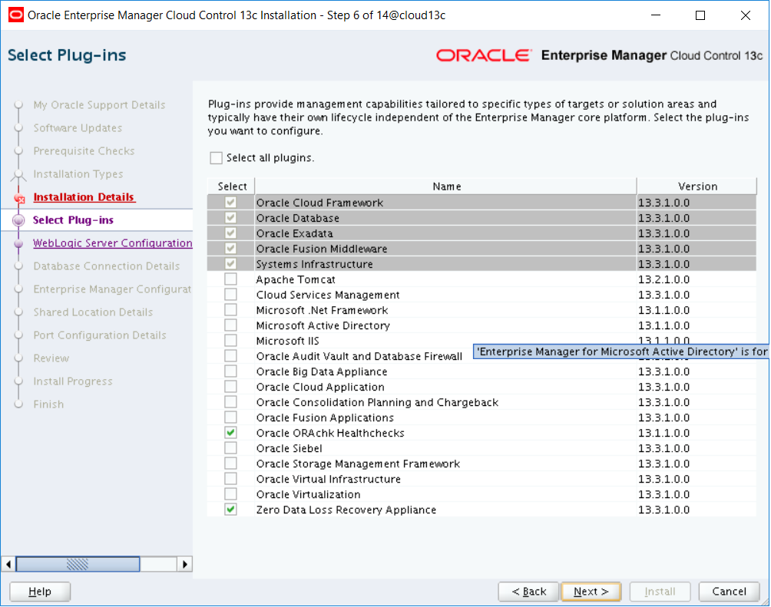Image resolution: width=771 pixels, height=607 pixels.
Task: Click the Prerequisite Checks step
Action: (x=84, y=151)
